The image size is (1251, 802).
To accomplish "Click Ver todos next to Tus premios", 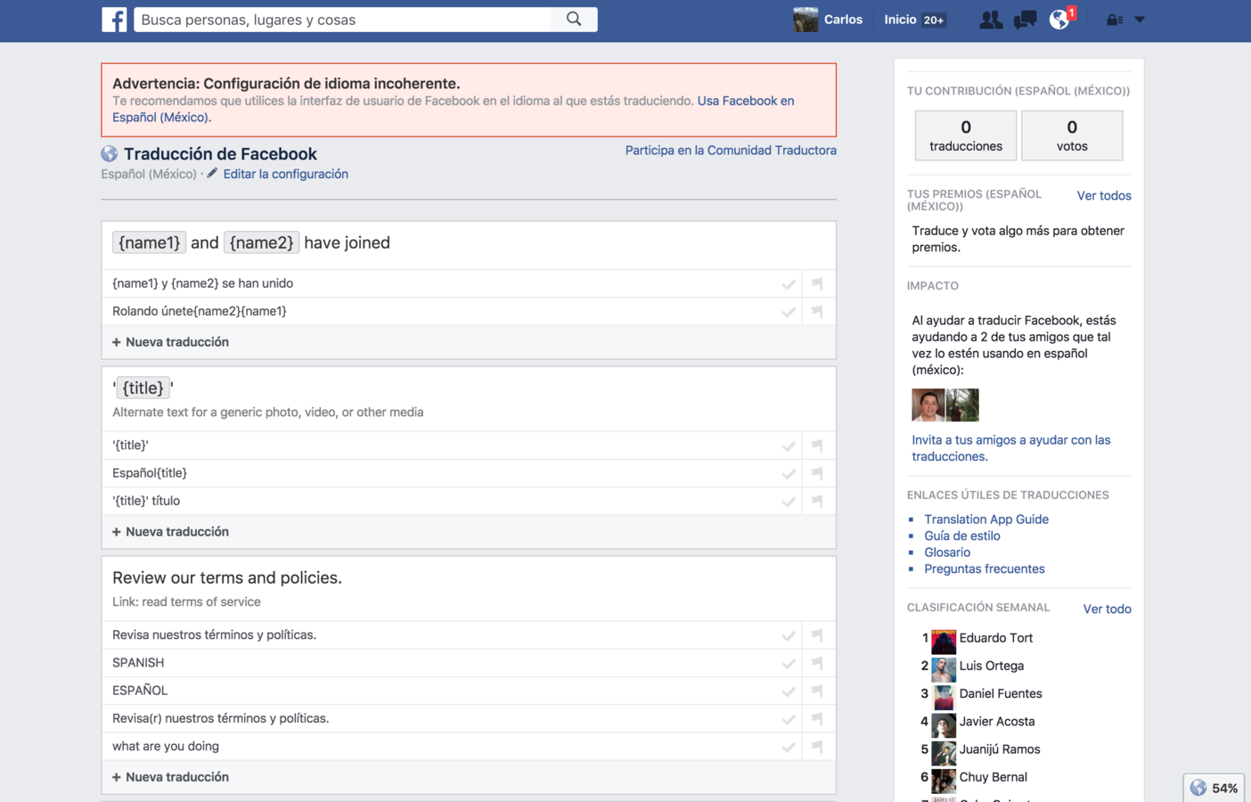I will pos(1104,196).
